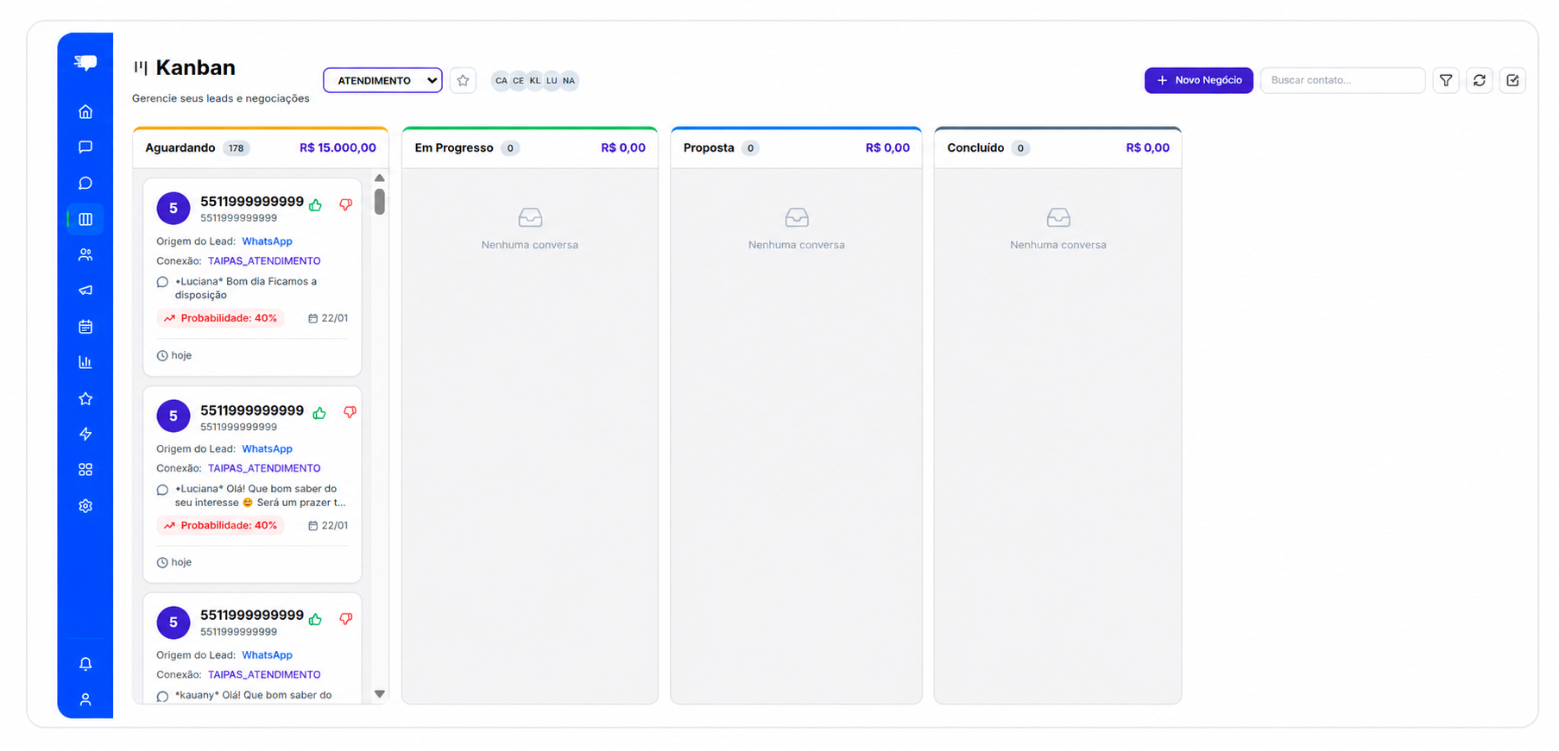This screenshot has width=1559, height=751.
Task: Open the megaphone campaigns sidebar icon
Action: (x=85, y=291)
